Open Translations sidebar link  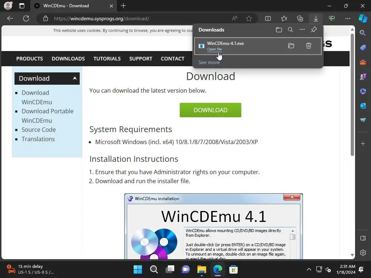(x=38, y=139)
